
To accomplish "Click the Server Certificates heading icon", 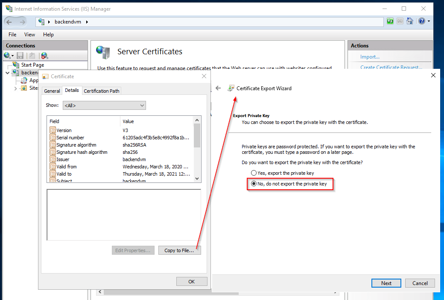I will (x=103, y=52).
